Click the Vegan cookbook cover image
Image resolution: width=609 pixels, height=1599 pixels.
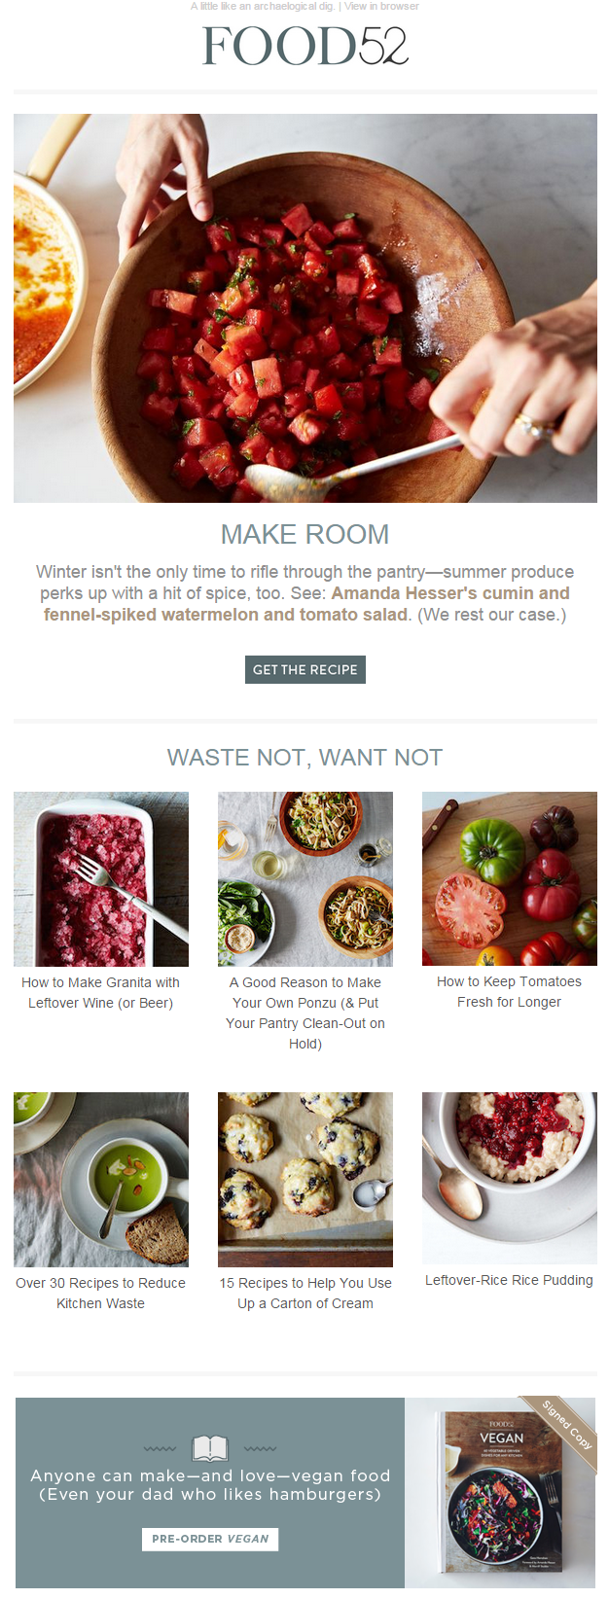[500, 1492]
